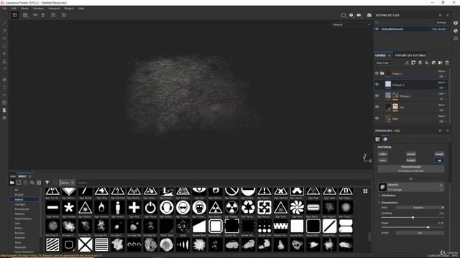Image resolution: width=460 pixels, height=258 pixels.
Task: Hide the Fill layer 1 layer
Action: click(x=377, y=95)
